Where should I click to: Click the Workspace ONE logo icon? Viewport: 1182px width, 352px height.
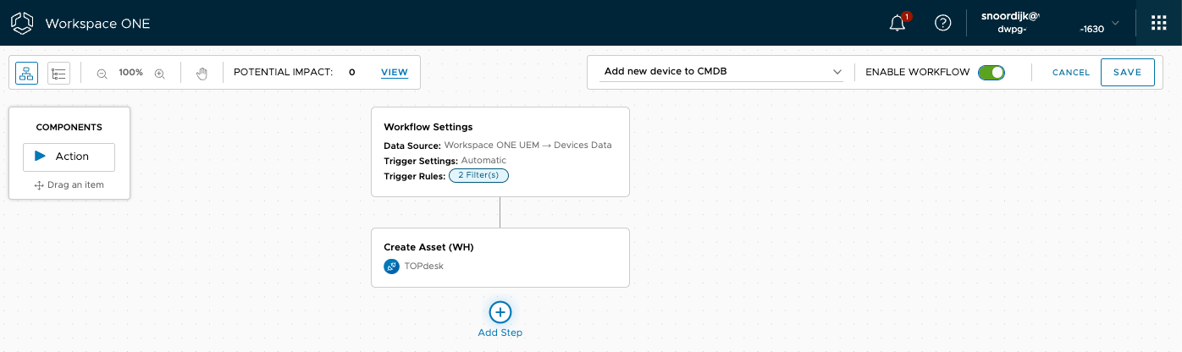coord(22,23)
